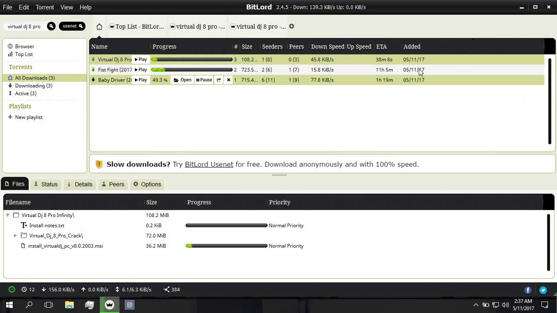Image resolution: width=557 pixels, height=313 pixels.
Task: Open File Explorer from the taskbar
Action: coord(69,305)
